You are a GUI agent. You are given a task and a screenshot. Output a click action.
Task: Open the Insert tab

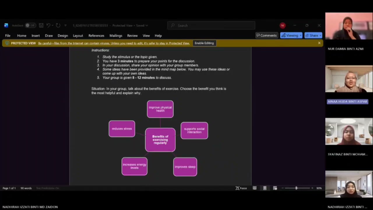tap(36, 36)
